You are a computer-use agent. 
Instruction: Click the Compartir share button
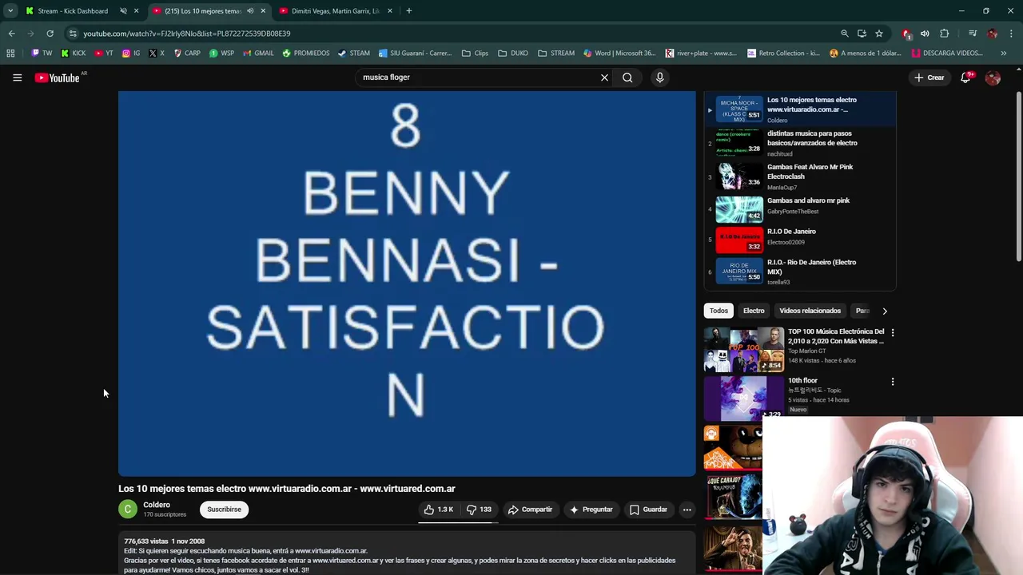click(x=530, y=510)
